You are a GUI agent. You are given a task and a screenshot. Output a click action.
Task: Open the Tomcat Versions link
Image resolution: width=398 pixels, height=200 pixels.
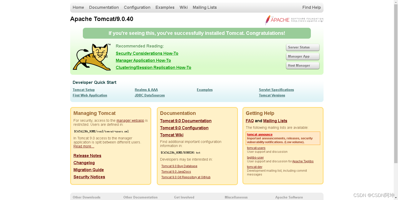point(272,95)
